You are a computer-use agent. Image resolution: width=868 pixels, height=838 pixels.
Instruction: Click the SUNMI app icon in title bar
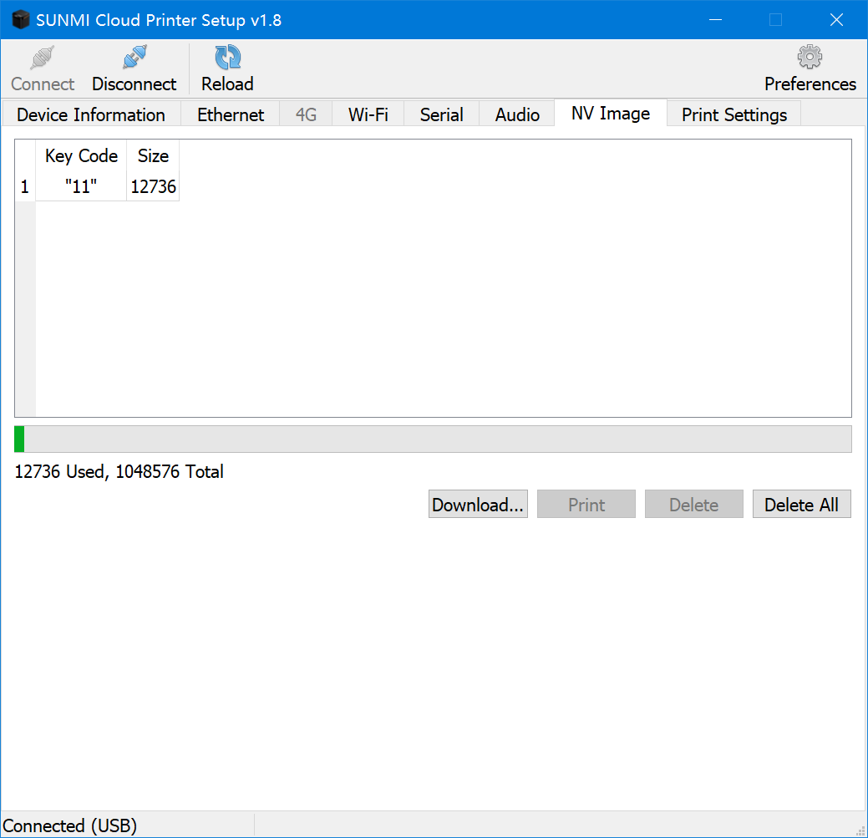pyautogui.click(x=20, y=20)
